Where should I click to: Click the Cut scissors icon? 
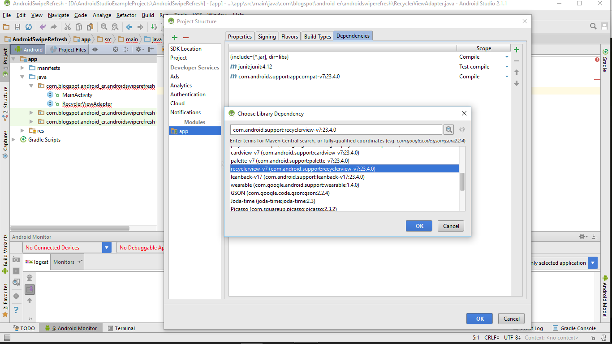tap(68, 27)
